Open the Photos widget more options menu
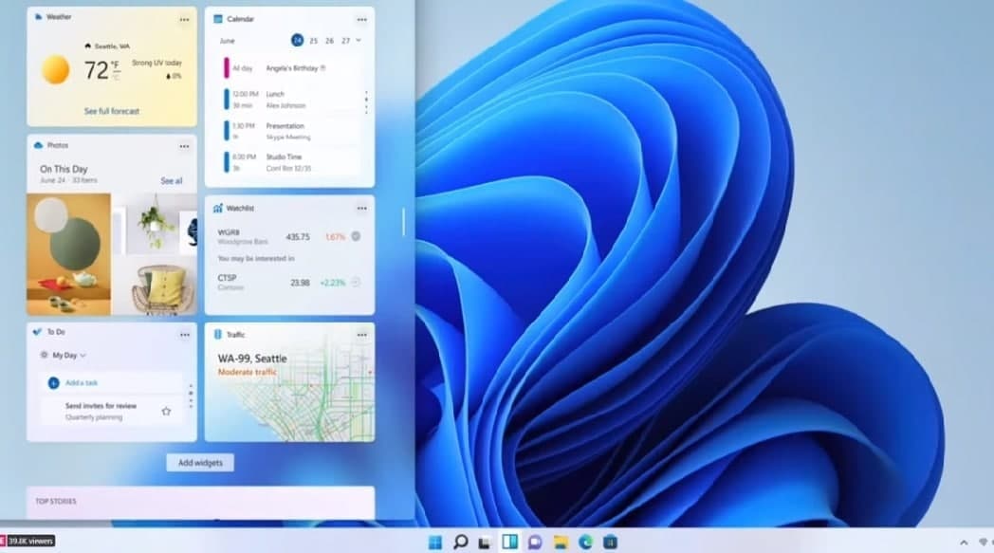 point(184,146)
